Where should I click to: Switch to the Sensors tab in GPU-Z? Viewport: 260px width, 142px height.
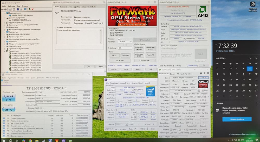(x=173, y=74)
